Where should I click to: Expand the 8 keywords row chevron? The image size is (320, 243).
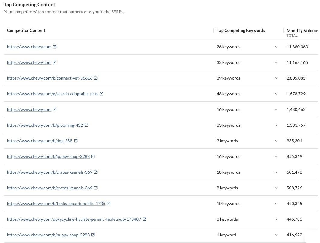point(276,188)
